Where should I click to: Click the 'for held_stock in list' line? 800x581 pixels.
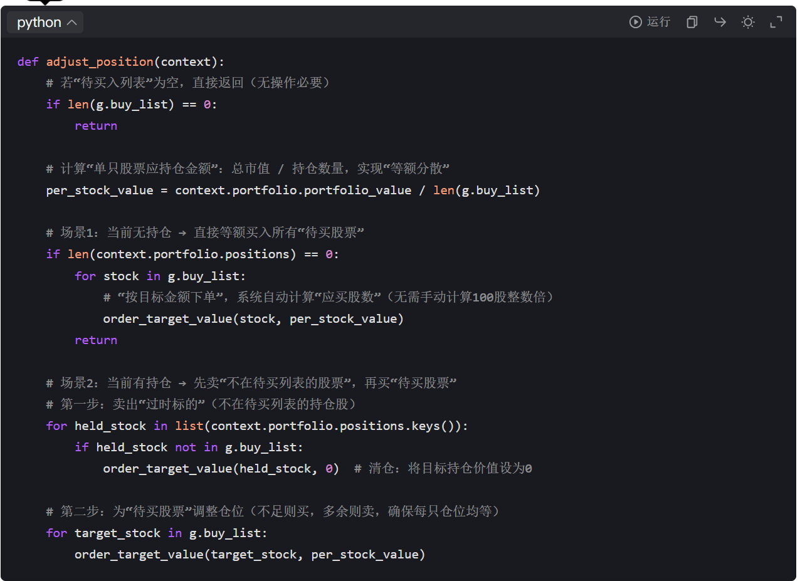257,426
